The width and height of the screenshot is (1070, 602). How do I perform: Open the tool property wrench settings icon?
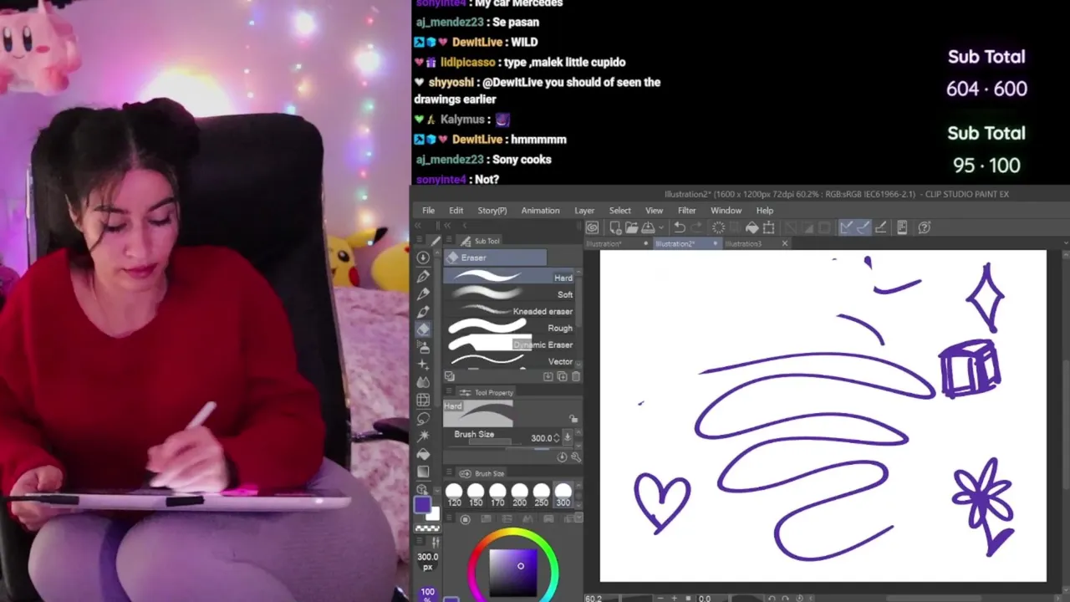(x=576, y=457)
